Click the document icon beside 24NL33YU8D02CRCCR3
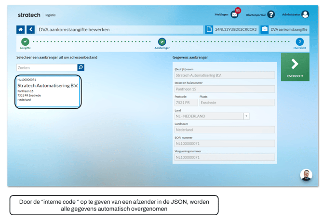 209,29
